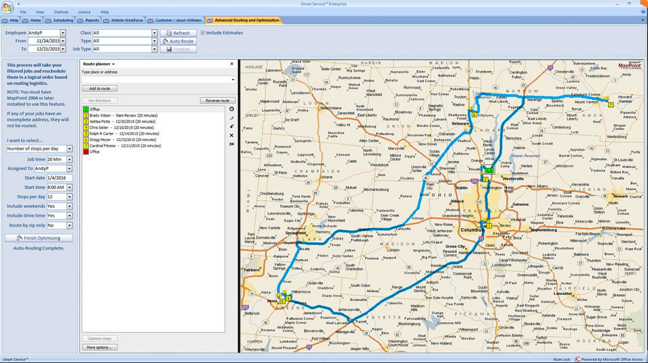Expand the Type filter dropdown
The width and height of the screenshot is (648, 363).
[154, 41]
